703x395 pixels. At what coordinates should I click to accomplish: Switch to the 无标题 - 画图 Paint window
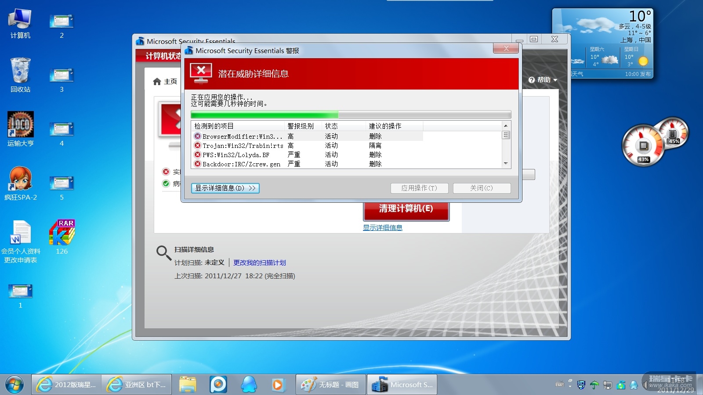coord(331,384)
